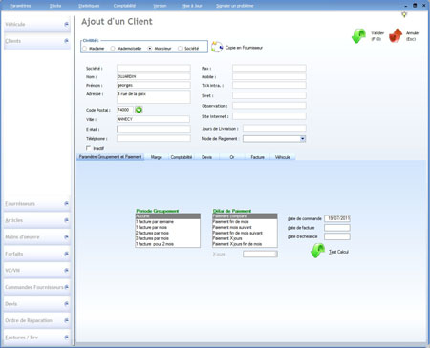Click the date de commande field
Image resolution: width=430 pixels, height=348 pixels.
point(337,218)
